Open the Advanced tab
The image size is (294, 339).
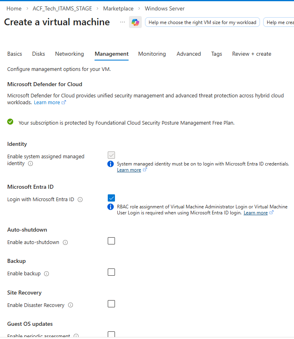coord(189,54)
